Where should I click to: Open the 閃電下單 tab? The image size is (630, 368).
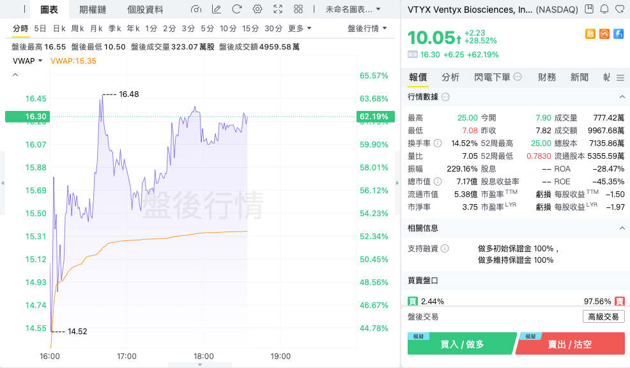click(492, 77)
